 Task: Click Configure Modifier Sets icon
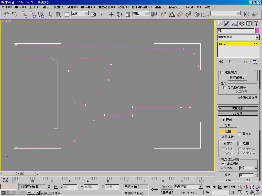[x=255, y=62]
